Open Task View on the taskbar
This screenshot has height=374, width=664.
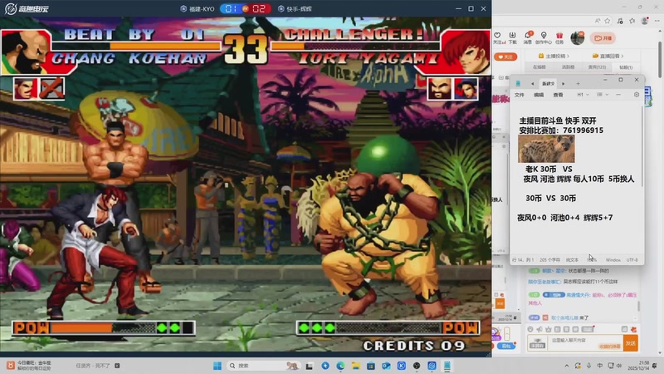pos(310,366)
